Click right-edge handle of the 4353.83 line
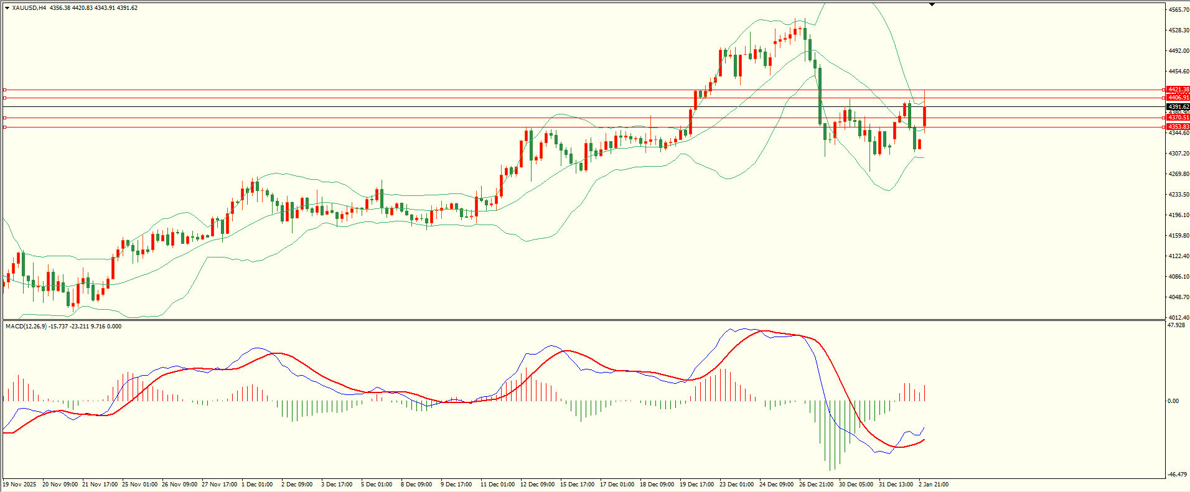The width and height of the screenshot is (1190, 492). pyautogui.click(x=1164, y=127)
